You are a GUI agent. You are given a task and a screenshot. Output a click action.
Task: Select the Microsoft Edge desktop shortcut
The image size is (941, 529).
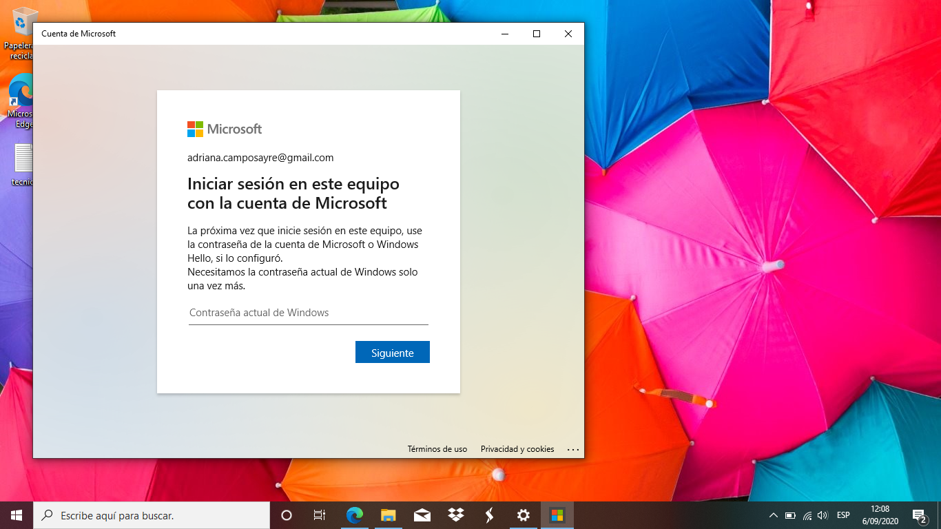coord(21,101)
